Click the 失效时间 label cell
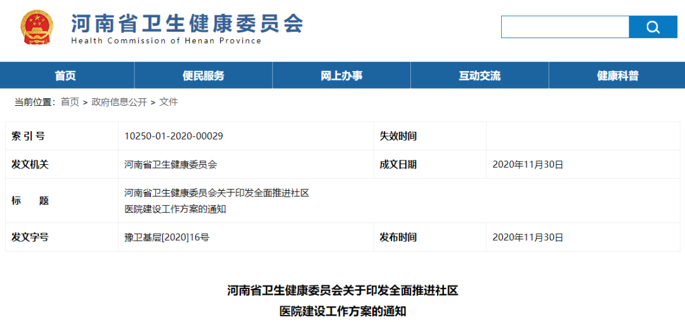Screen dimensions: 685x322 pyautogui.click(x=430, y=136)
